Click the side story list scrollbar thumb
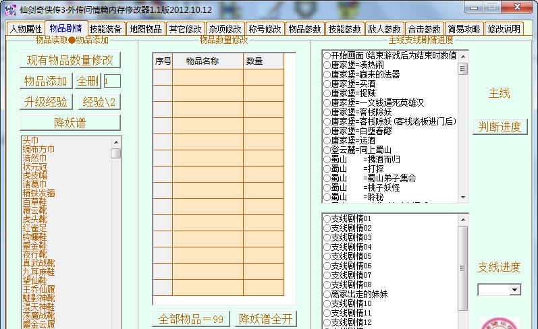 (x=463, y=268)
